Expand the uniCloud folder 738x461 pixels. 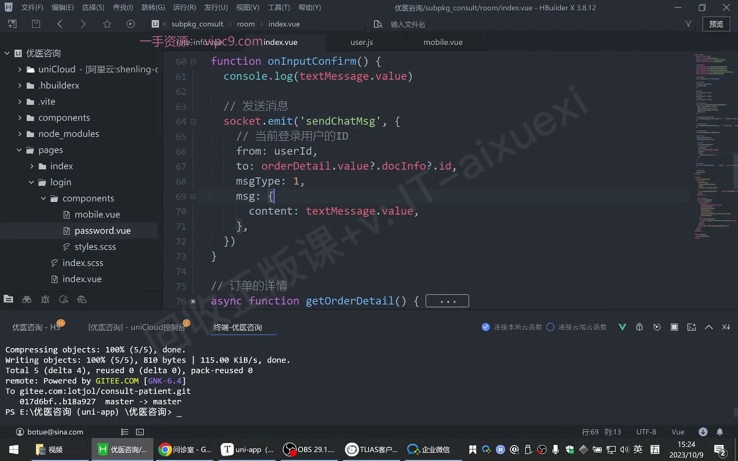point(20,69)
